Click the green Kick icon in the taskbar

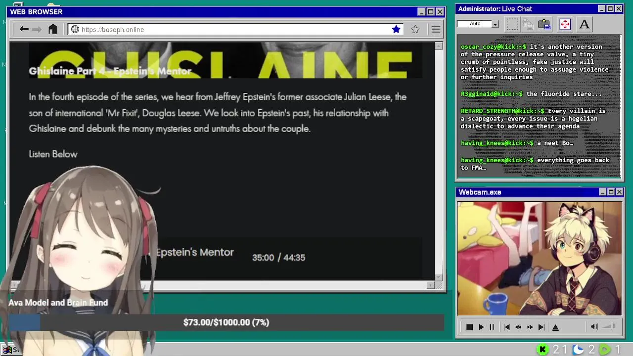(x=543, y=350)
